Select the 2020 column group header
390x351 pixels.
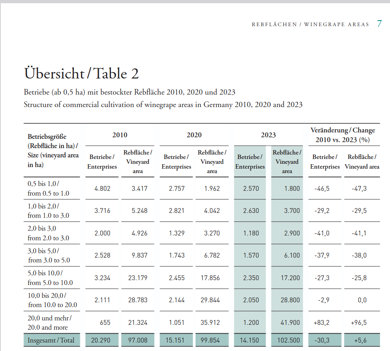194,135
